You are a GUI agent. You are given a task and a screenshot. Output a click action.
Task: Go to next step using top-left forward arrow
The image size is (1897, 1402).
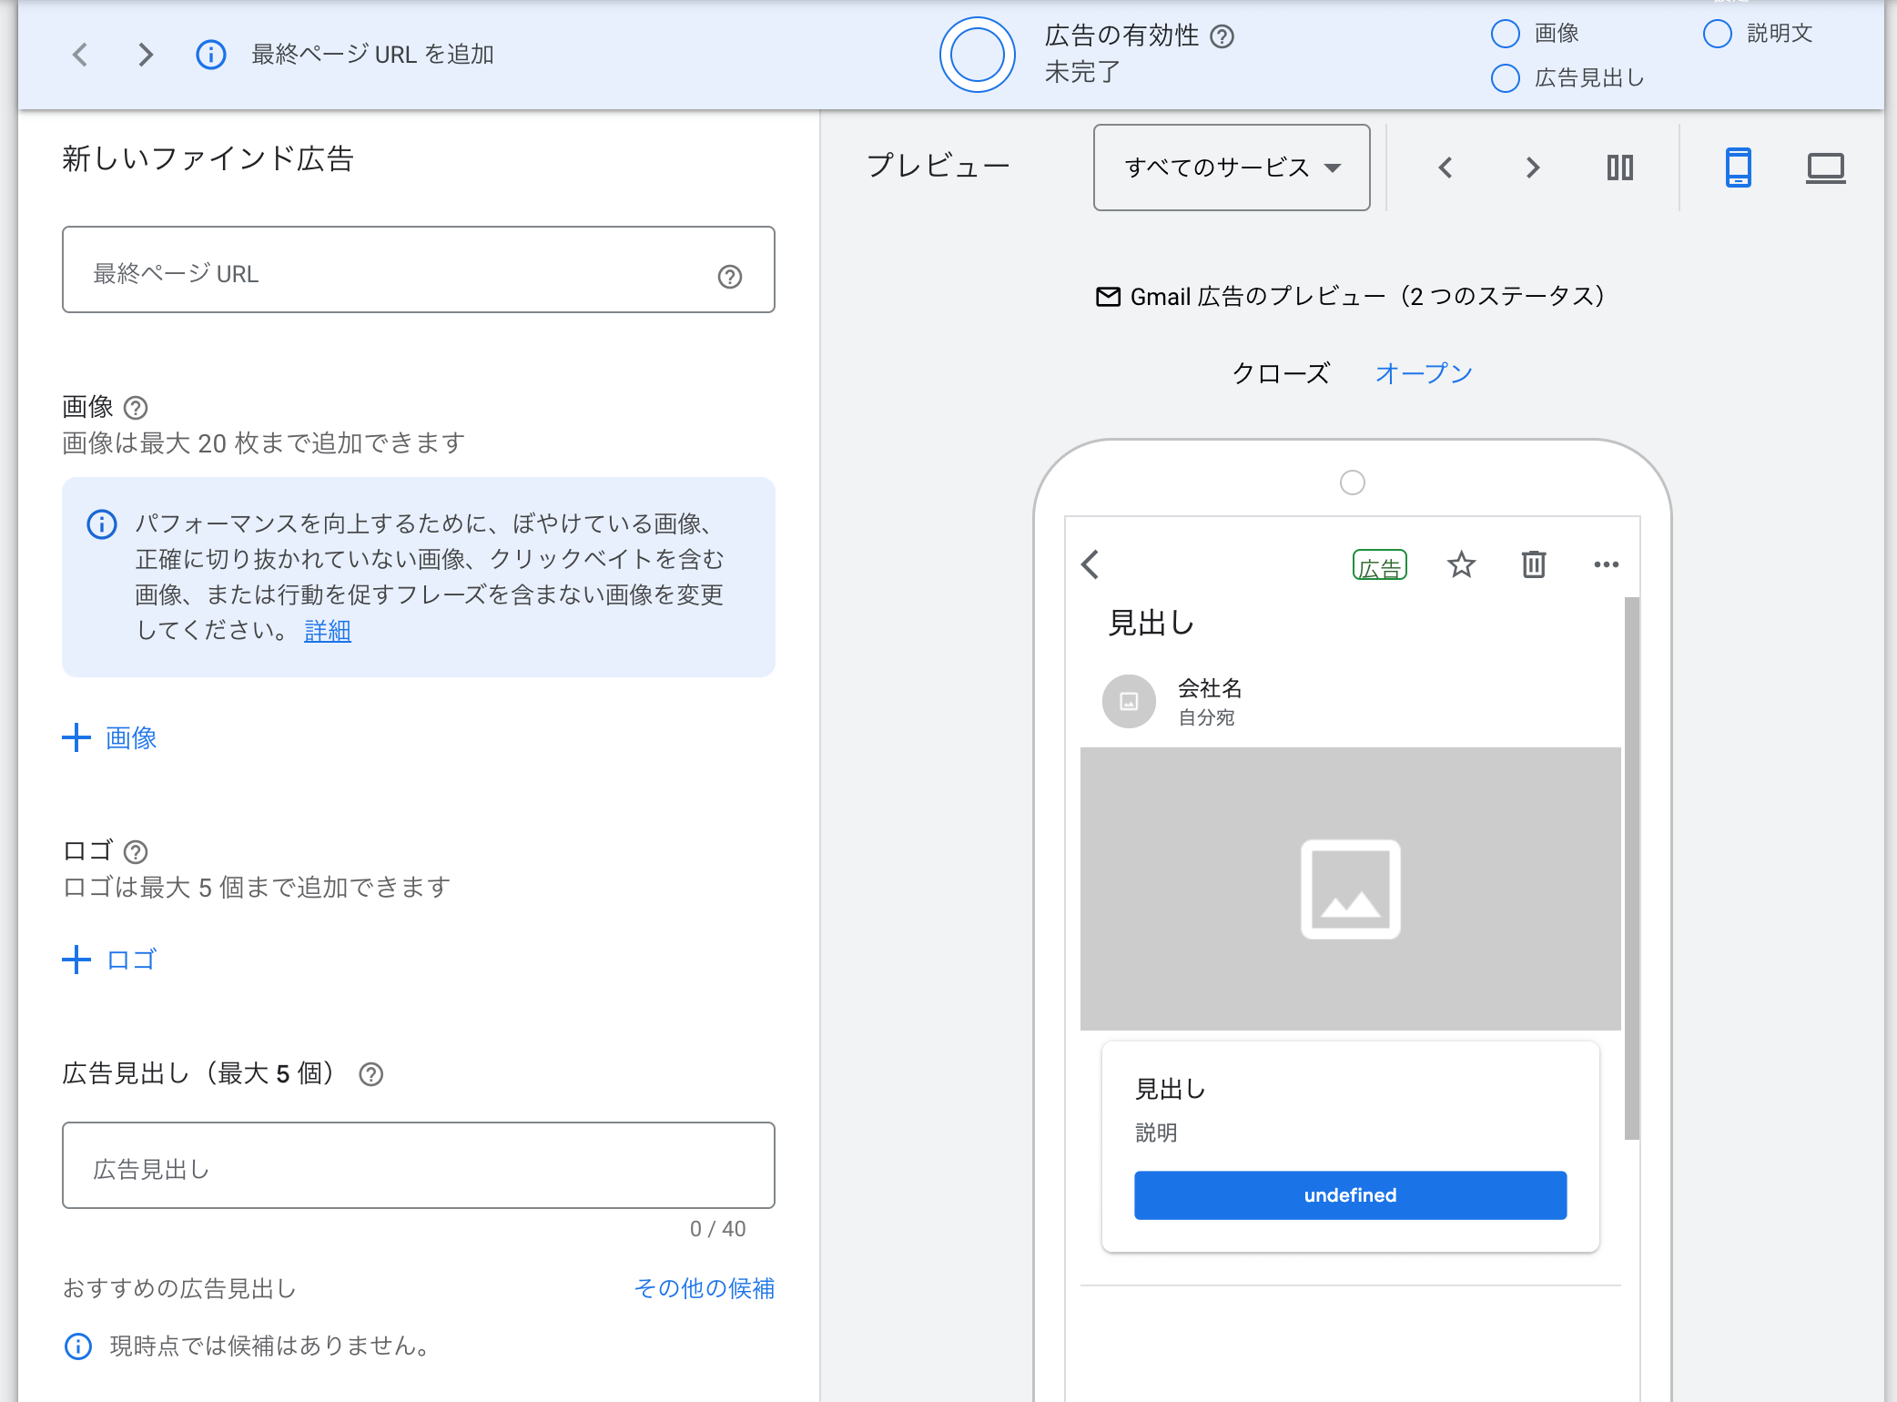click(146, 55)
